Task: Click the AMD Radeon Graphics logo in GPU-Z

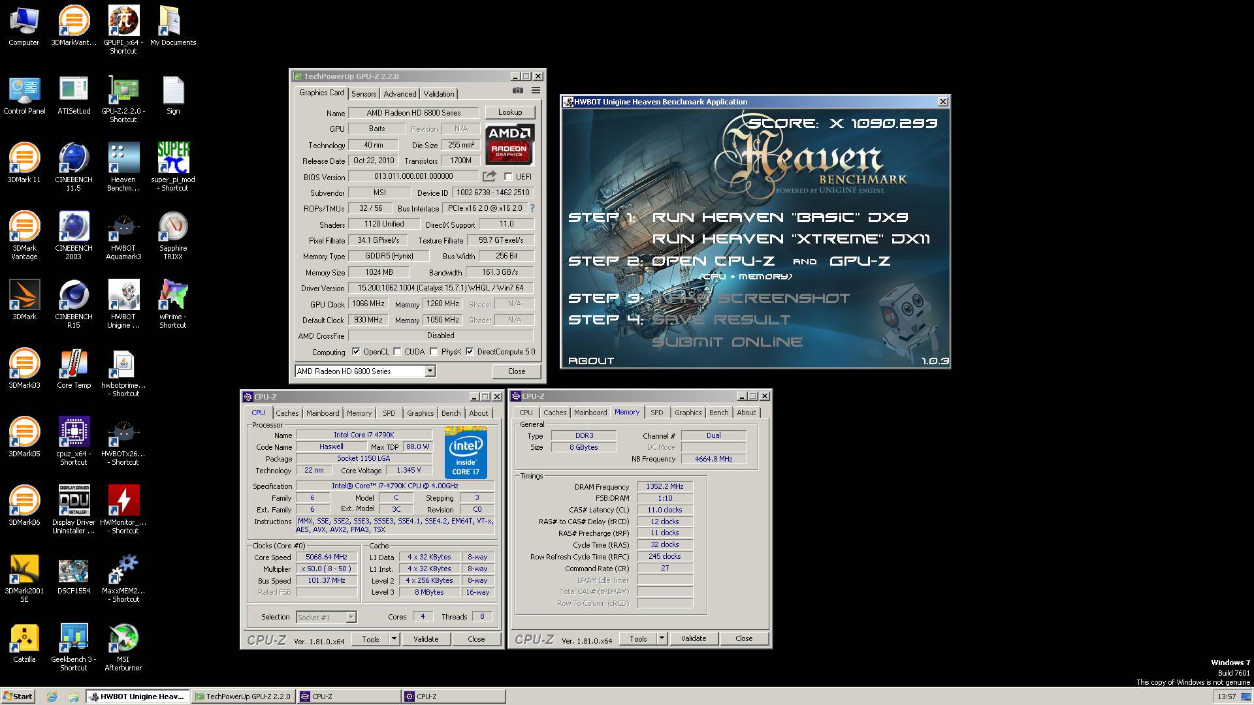Action: click(x=509, y=144)
